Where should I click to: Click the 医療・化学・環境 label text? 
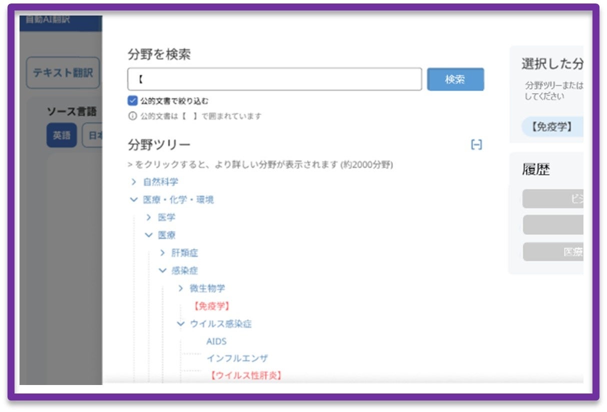click(x=179, y=199)
